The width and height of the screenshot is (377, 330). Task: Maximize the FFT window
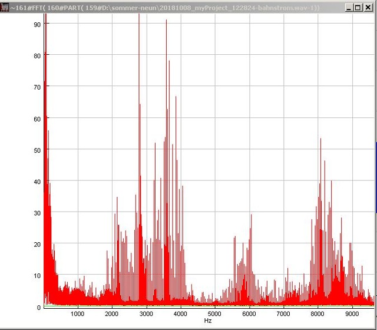(358, 8)
